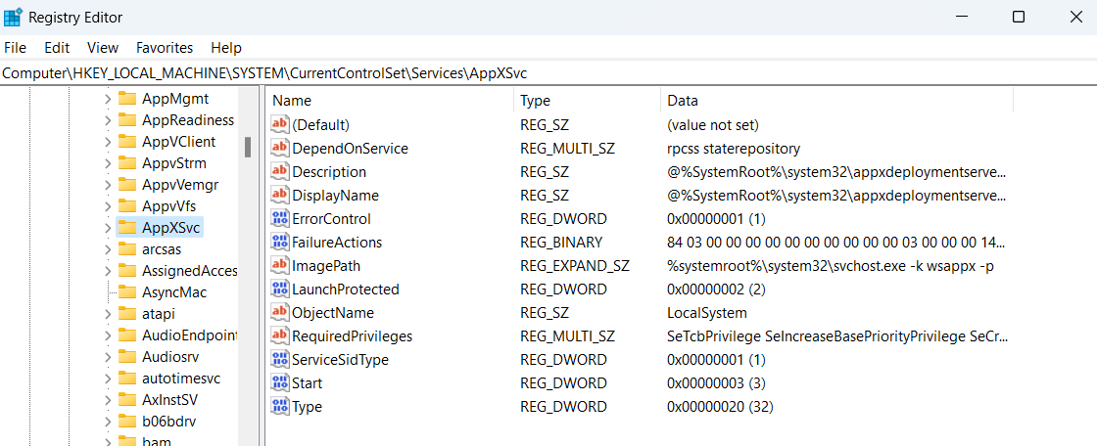
Task: Click the string icon beside ImagePath
Action: click(x=280, y=266)
